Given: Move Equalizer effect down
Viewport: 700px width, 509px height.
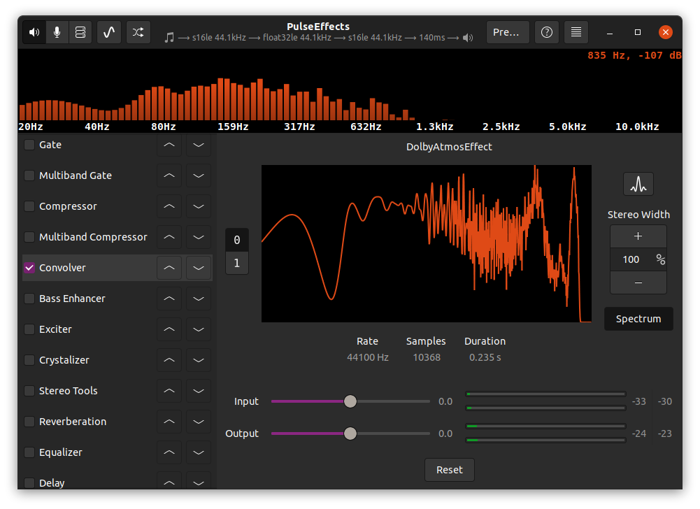Looking at the screenshot, I should pyautogui.click(x=199, y=452).
